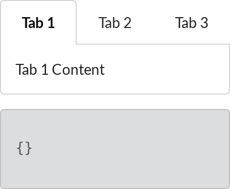Click the blank area right of Tab 1 Content
Viewport: 230px width, 189px height.
(166, 70)
